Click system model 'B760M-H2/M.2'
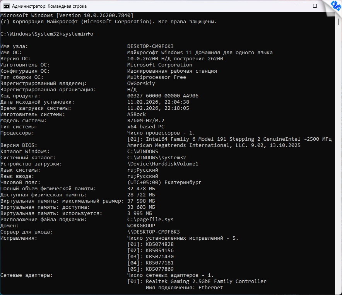342x295 pixels. [x=146, y=120]
